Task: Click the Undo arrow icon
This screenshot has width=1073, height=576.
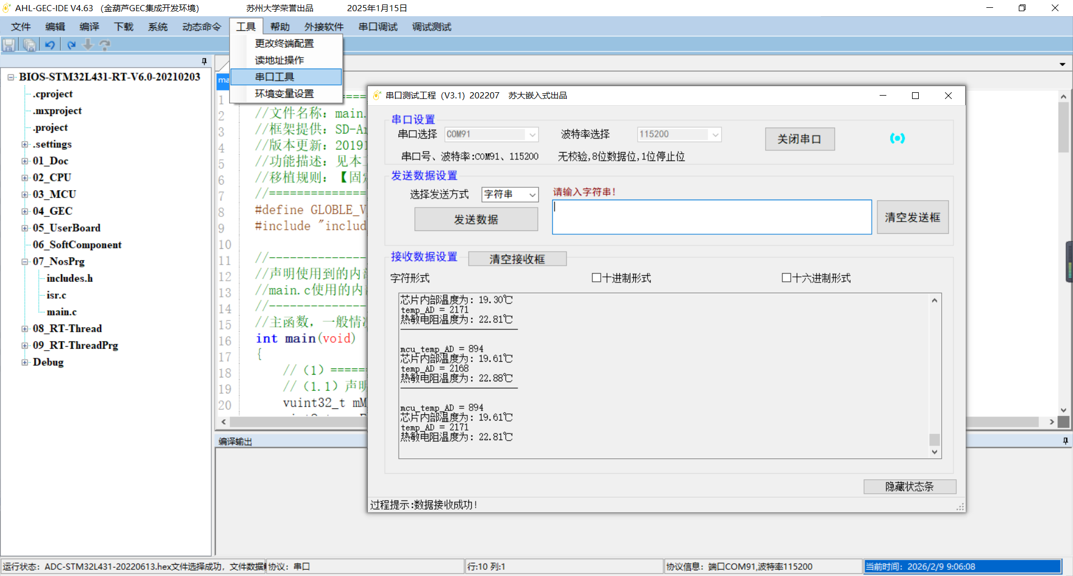Action: pos(50,45)
